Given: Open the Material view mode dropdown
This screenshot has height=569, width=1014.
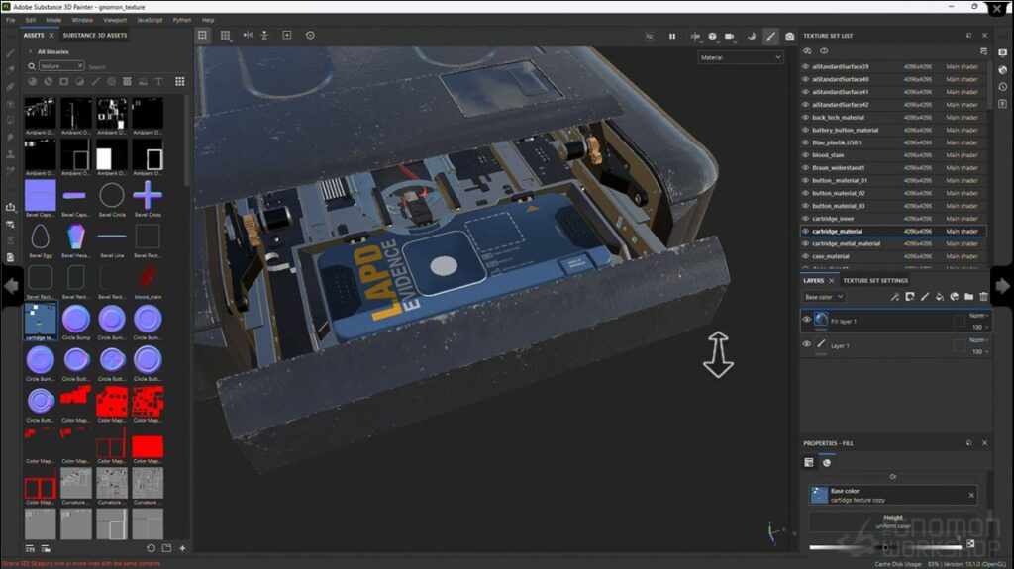Looking at the screenshot, I should (741, 57).
